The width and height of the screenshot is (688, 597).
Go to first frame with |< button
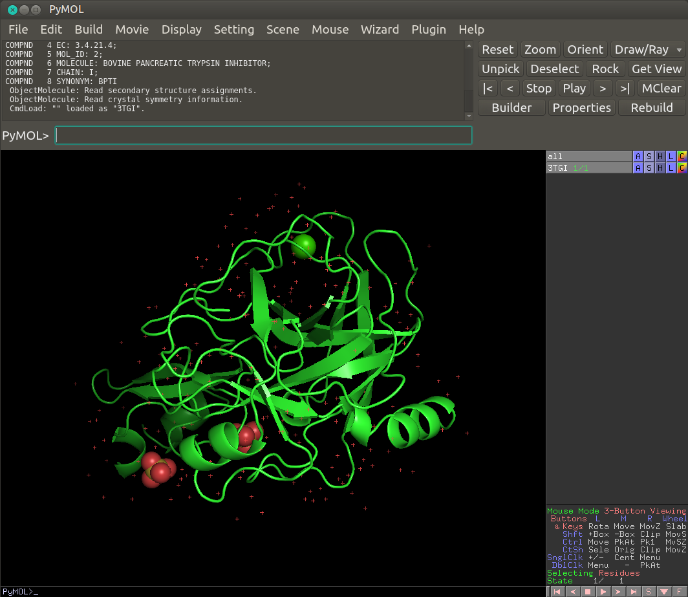pyautogui.click(x=488, y=88)
